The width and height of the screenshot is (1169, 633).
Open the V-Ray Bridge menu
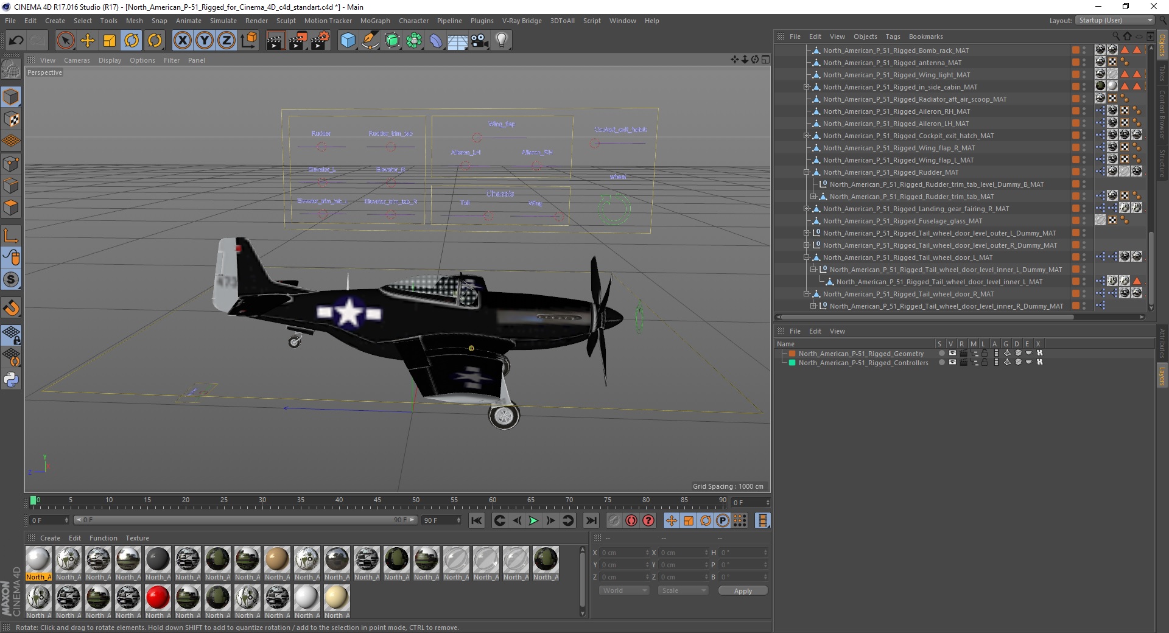point(522,21)
